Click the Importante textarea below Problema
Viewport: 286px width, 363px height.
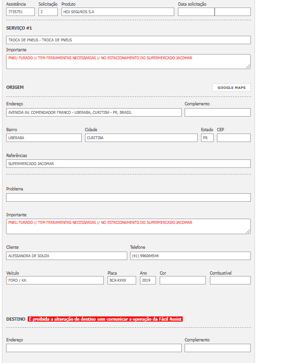128,227
